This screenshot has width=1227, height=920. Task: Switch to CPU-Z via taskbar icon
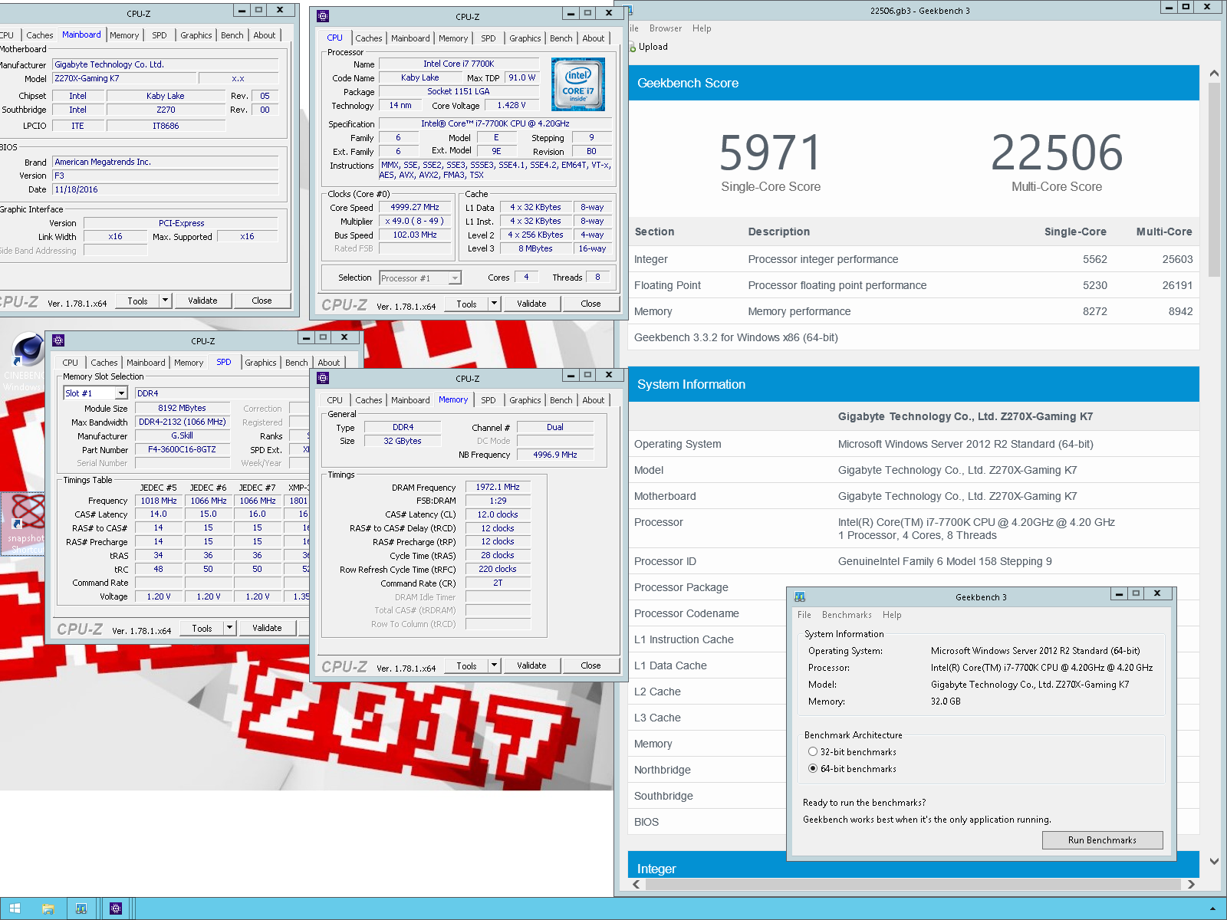[x=116, y=909]
